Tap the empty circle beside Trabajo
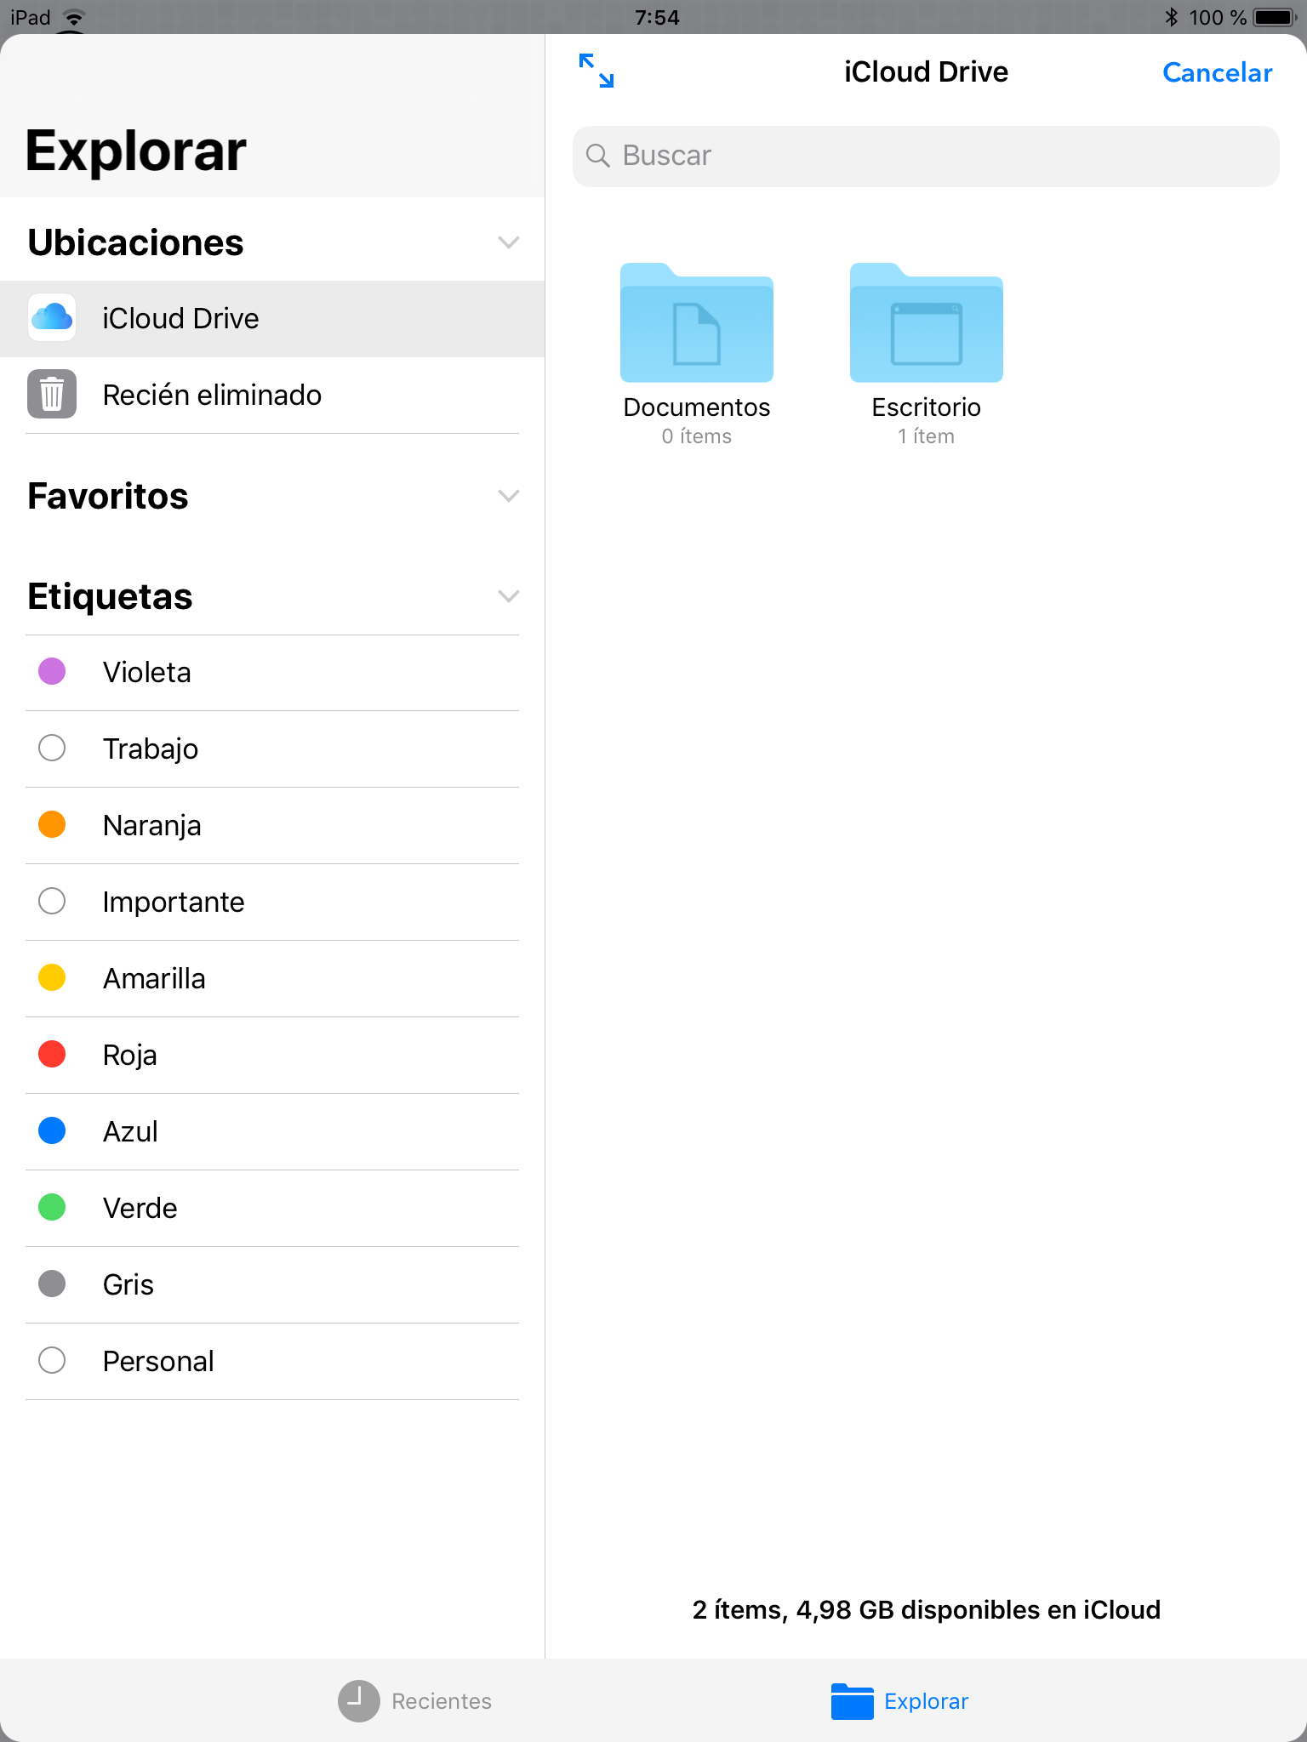1307x1742 pixels. point(52,749)
